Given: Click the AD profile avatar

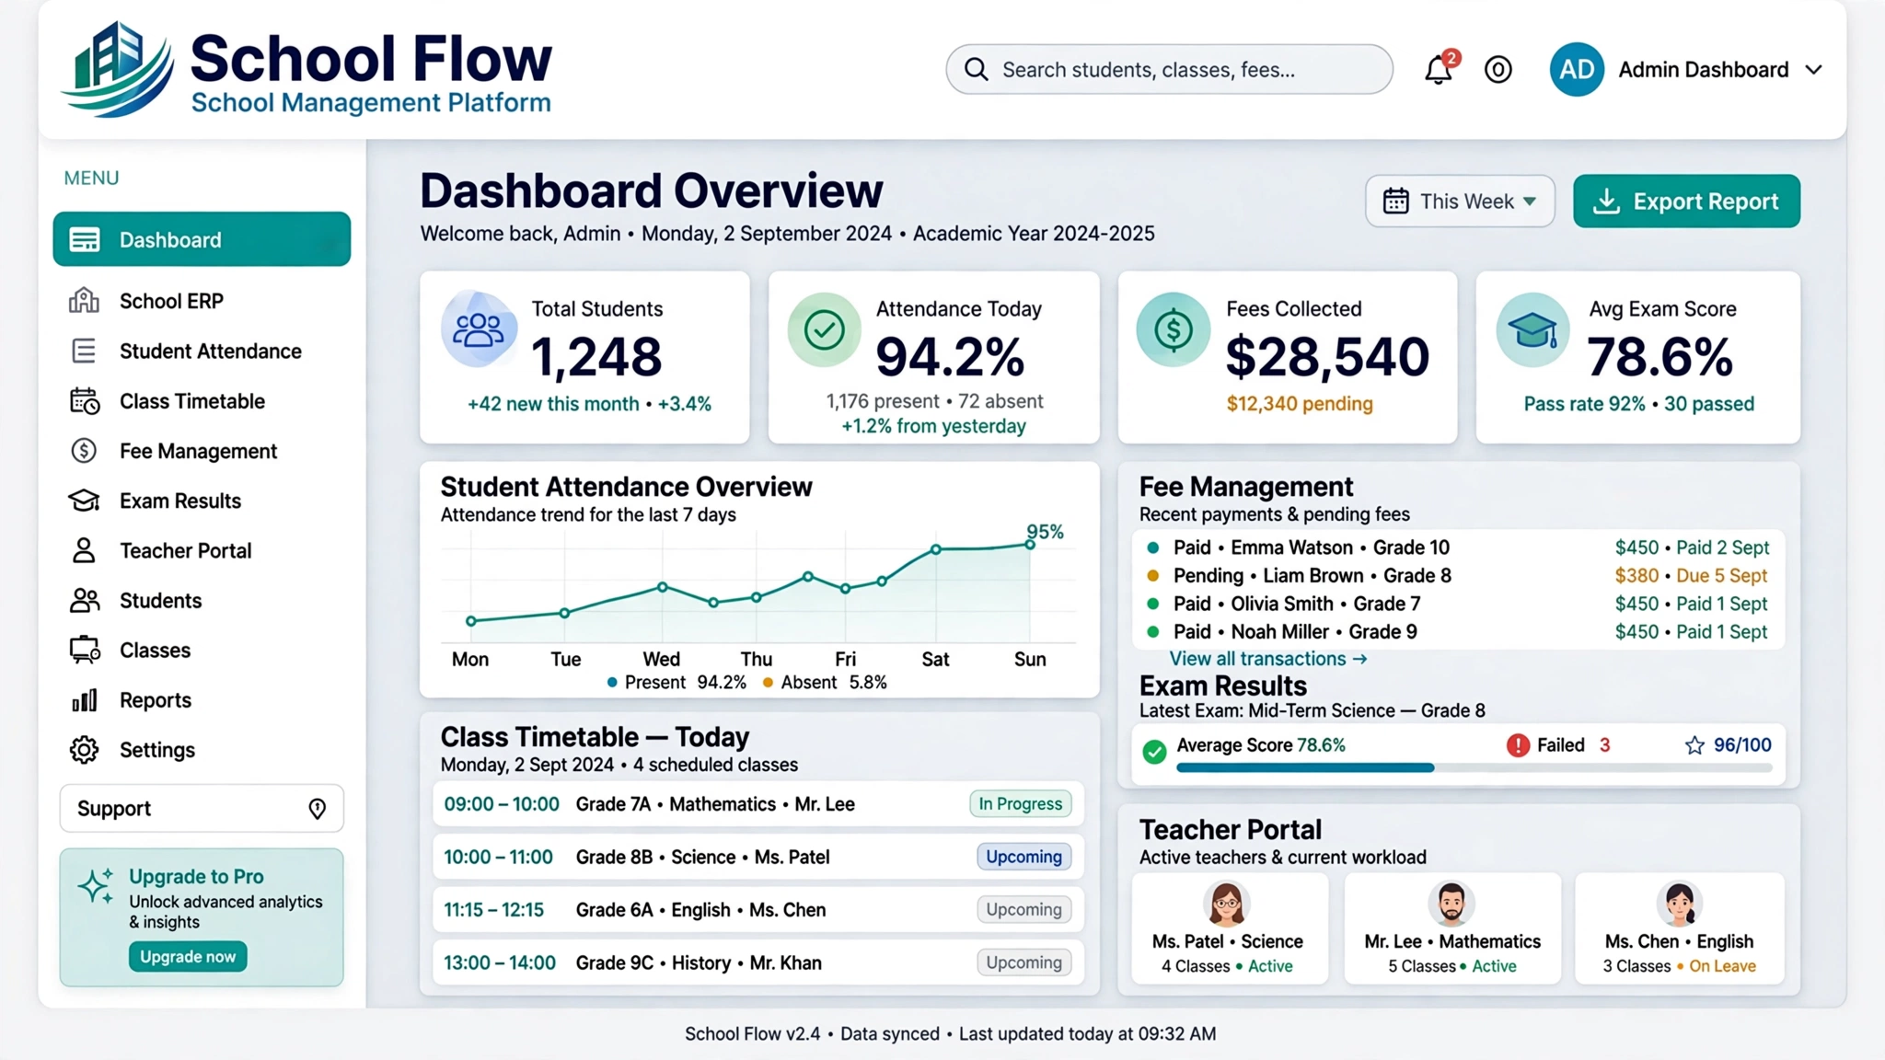Looking at the screenshot, I should click(1577, 70).
